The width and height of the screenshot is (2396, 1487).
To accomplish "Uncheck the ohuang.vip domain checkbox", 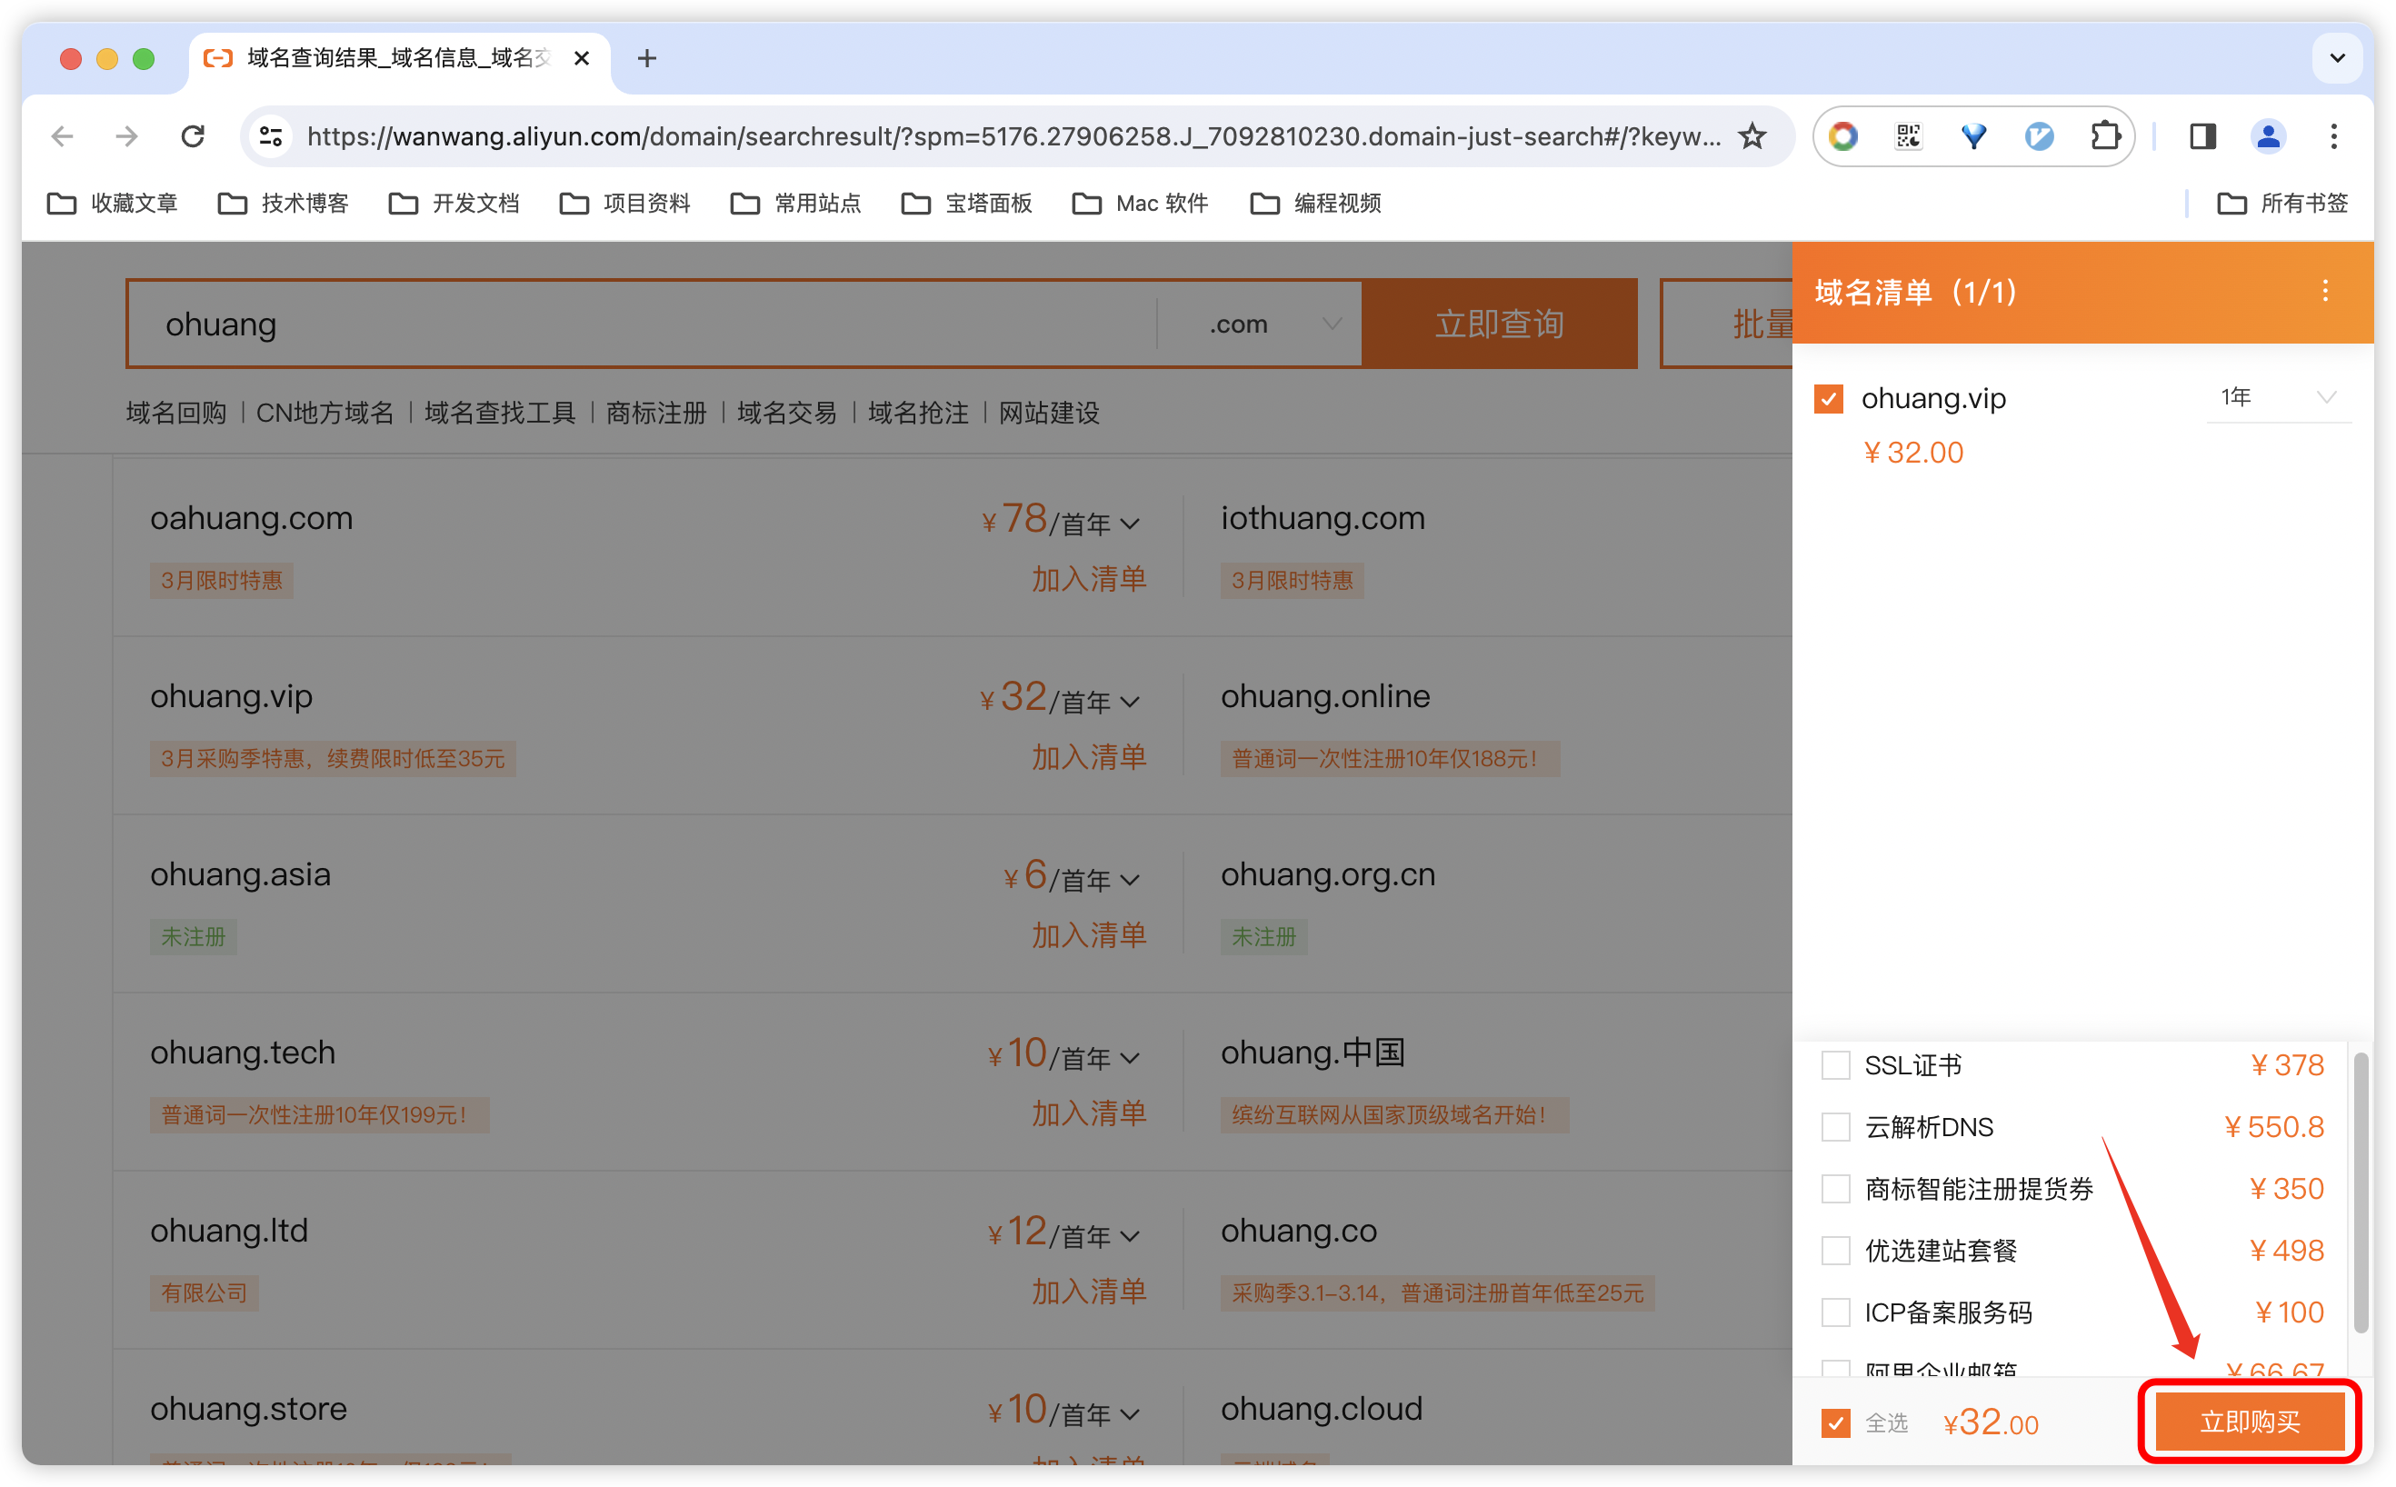I will click(x=1829, y=399).
